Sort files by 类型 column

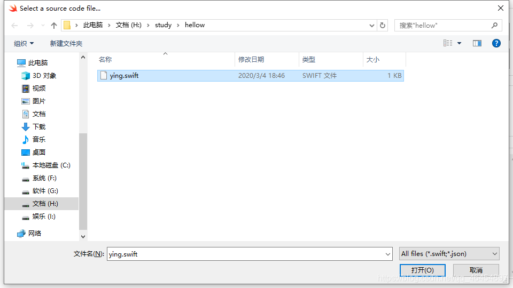point(309,59)
